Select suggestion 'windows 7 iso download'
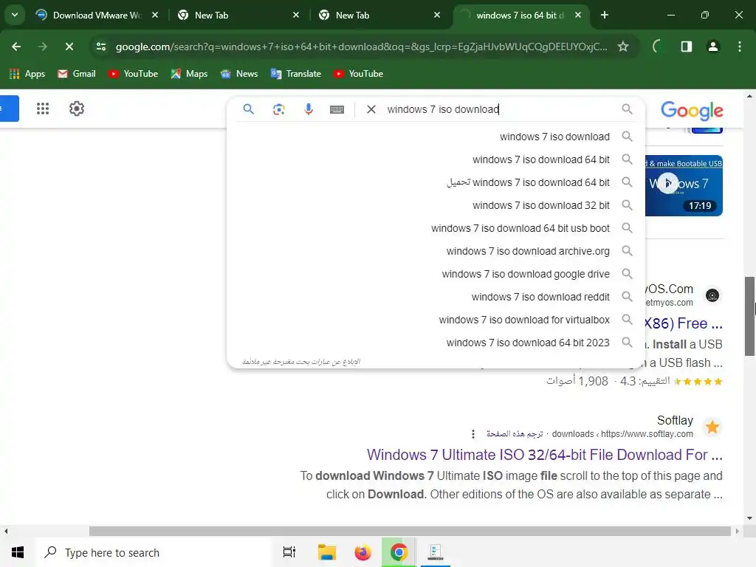Image resolution: width=756 pixels, height=567 pixels. [436, 137]
